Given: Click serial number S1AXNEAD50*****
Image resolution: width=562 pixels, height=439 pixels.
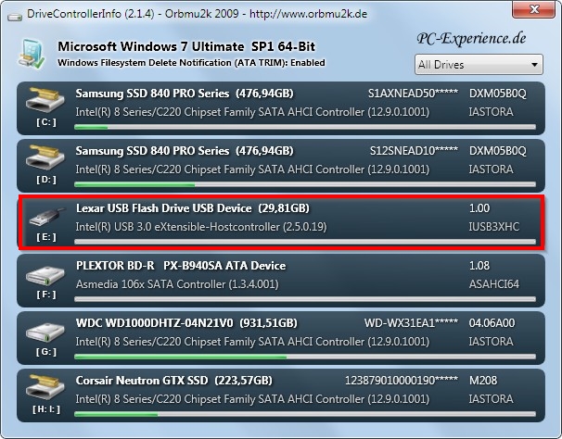Looking at the screenshot, I should tap(414, 94).
